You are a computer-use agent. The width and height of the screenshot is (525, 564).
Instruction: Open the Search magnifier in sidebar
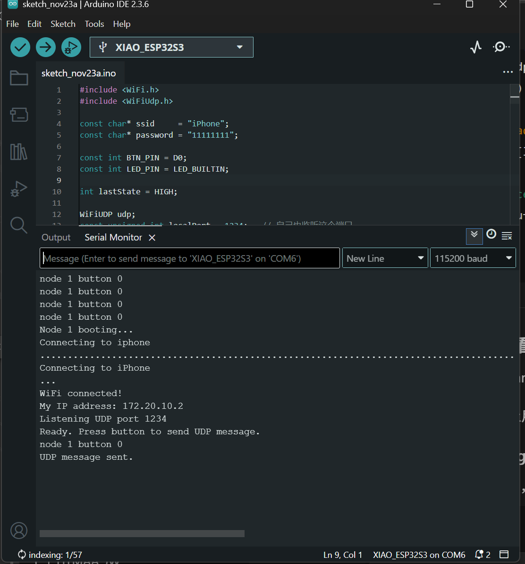(19, 225)
